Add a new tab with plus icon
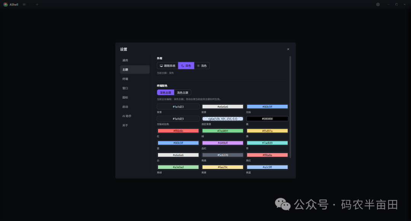This screenshot has height=221, width=411. coord(37,5)
